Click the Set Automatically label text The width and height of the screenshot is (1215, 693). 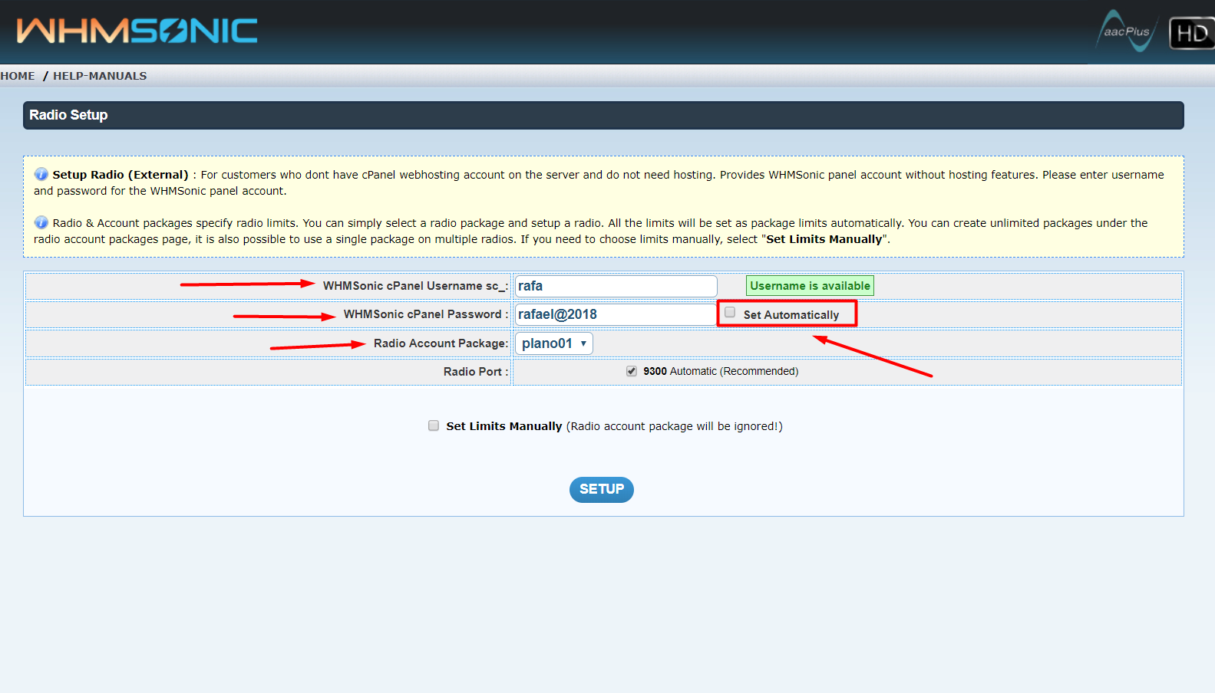(x=791, y=315)
